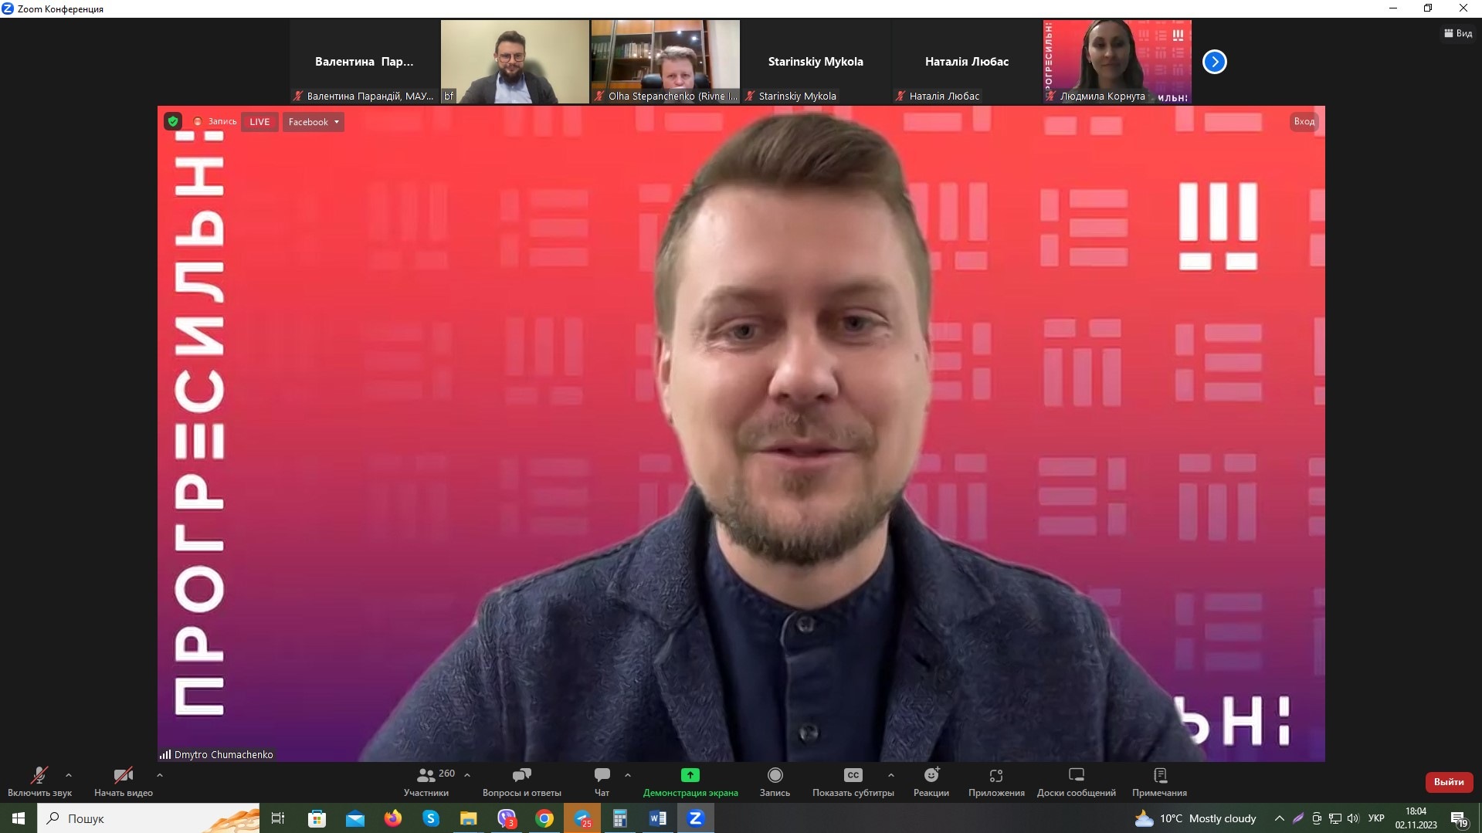Open the Participants panel
1482x833 pixels.
click(x=426, y=781)
